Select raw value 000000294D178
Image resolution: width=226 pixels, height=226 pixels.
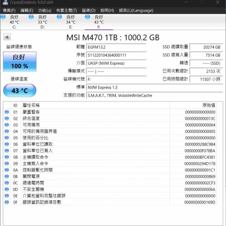tap(200, 164)
